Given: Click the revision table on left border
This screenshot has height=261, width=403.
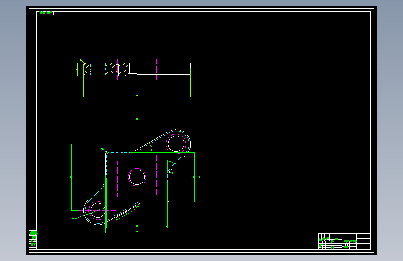Looking at the screenshot, I should coord(33,239).
